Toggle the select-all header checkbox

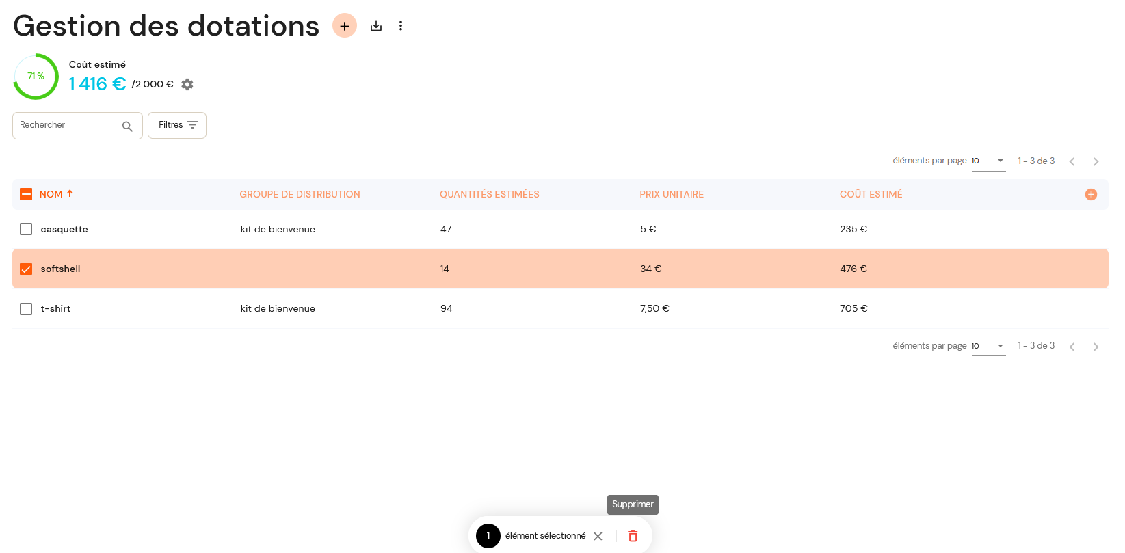pos(26,194)
